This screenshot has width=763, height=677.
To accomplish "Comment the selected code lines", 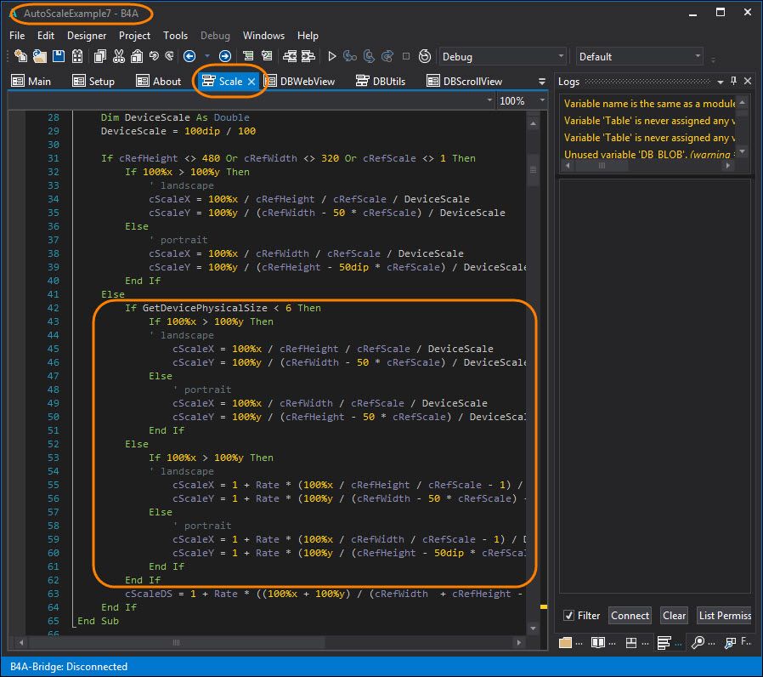I will (248, 55).
